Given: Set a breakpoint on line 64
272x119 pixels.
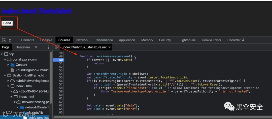Looking at the screenshot, I should coord(61,109).
